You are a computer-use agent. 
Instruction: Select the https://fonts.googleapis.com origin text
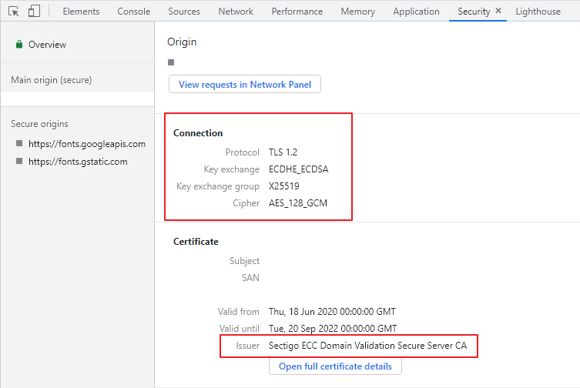[87, 144]
